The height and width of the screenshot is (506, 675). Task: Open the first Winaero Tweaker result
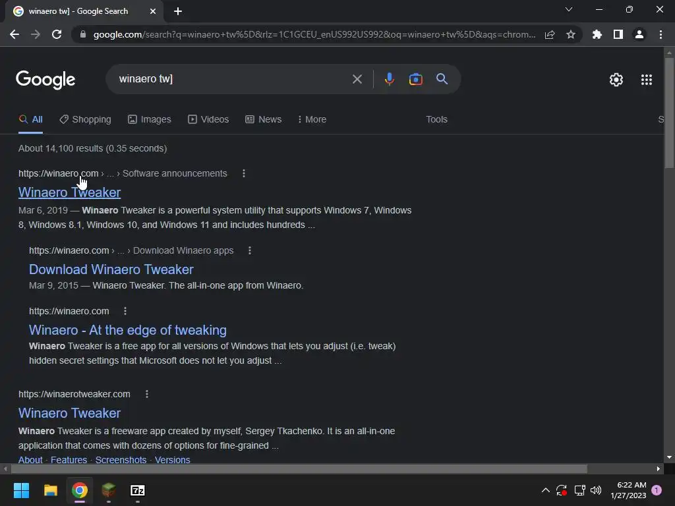point(69,192)
